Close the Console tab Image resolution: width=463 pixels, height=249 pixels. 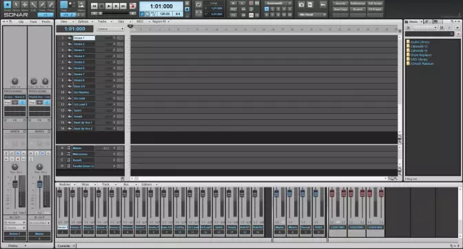tap(74, 246)
